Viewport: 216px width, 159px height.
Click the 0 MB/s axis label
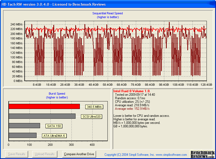[x=18, y=81]
